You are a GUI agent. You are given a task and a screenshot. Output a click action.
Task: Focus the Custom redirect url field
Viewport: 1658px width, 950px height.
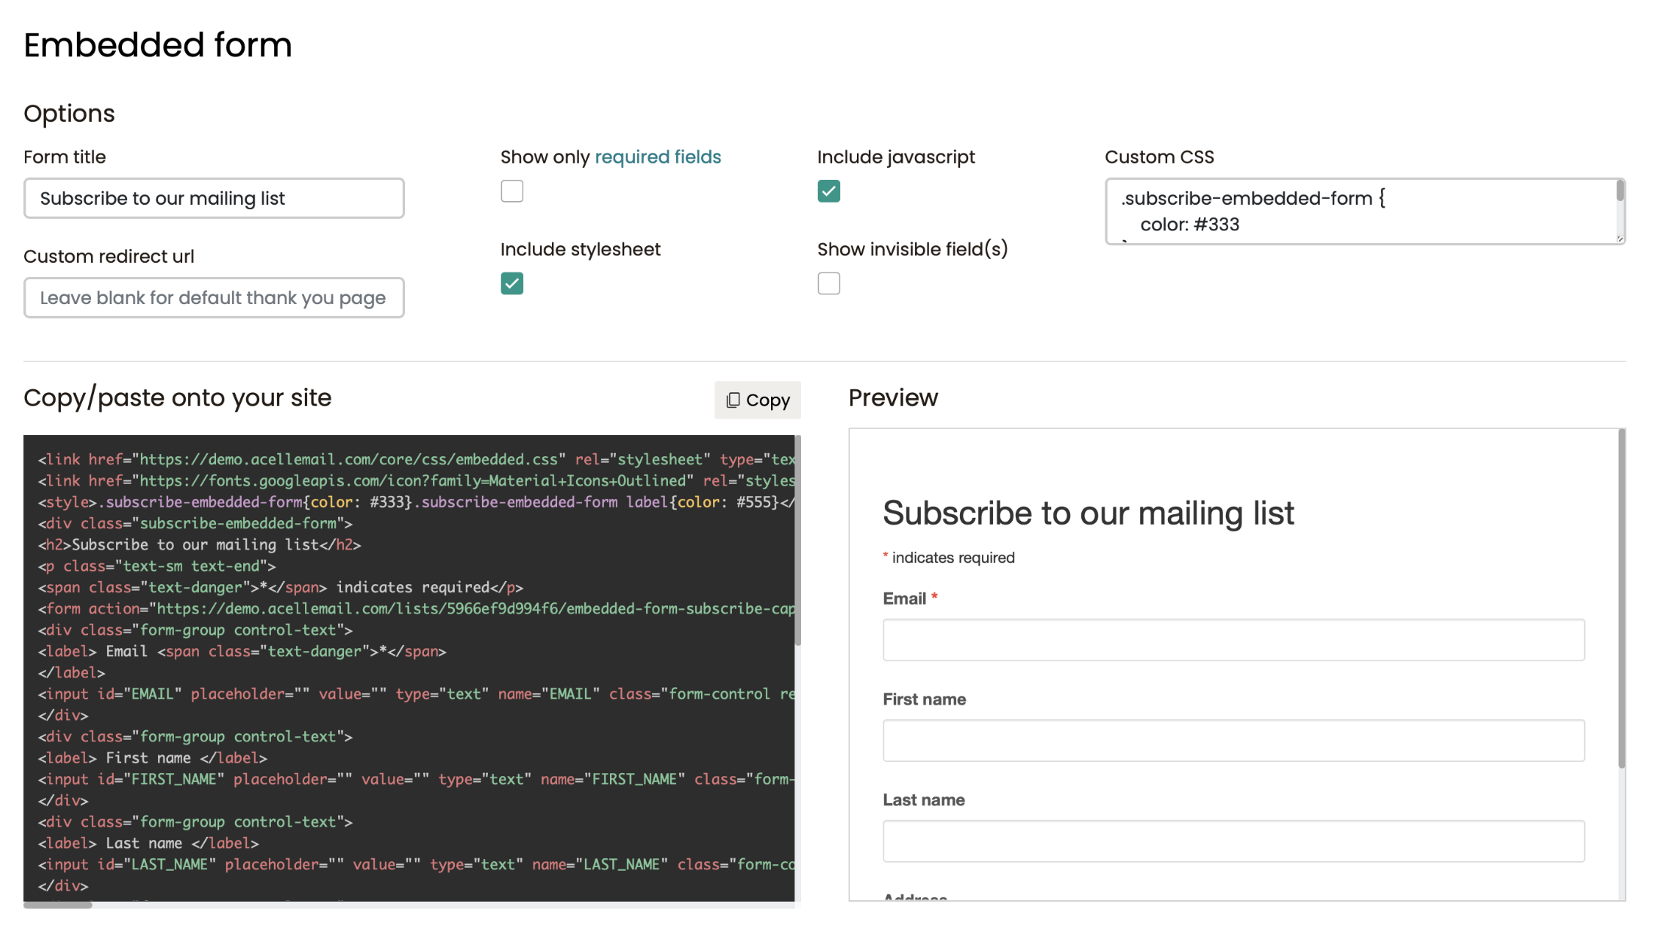point(214,297)
